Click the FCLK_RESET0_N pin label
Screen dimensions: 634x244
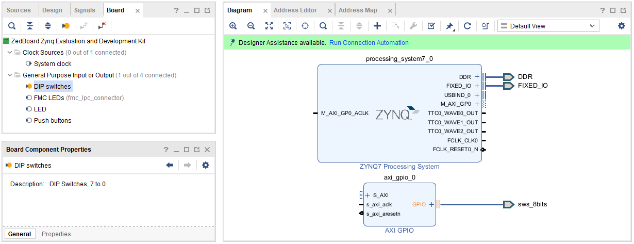coord(455,150)
